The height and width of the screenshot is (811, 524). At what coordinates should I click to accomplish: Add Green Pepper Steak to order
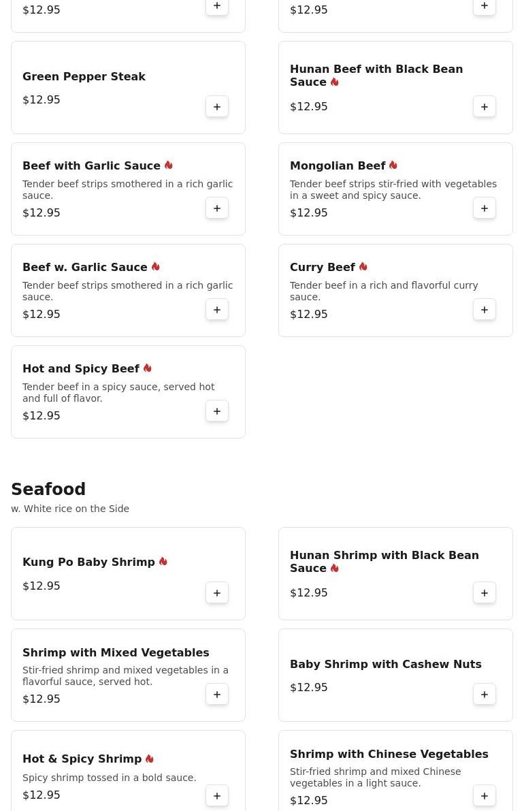pos(217,107)
